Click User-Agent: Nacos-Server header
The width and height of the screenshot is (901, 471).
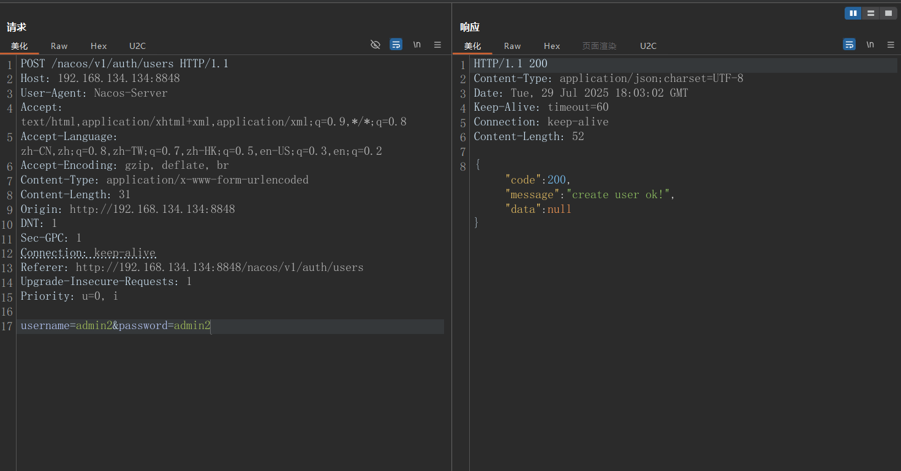(94, 93)
